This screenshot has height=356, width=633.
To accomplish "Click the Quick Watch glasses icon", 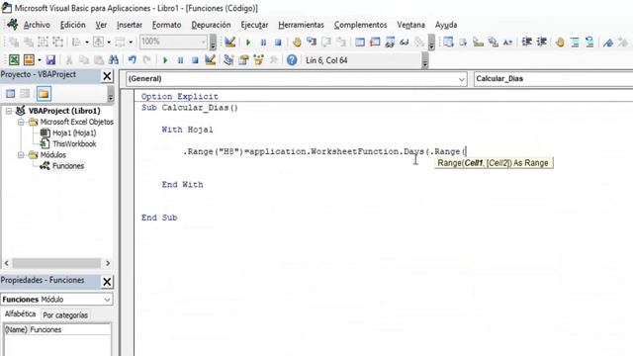I will coord(405,42).
